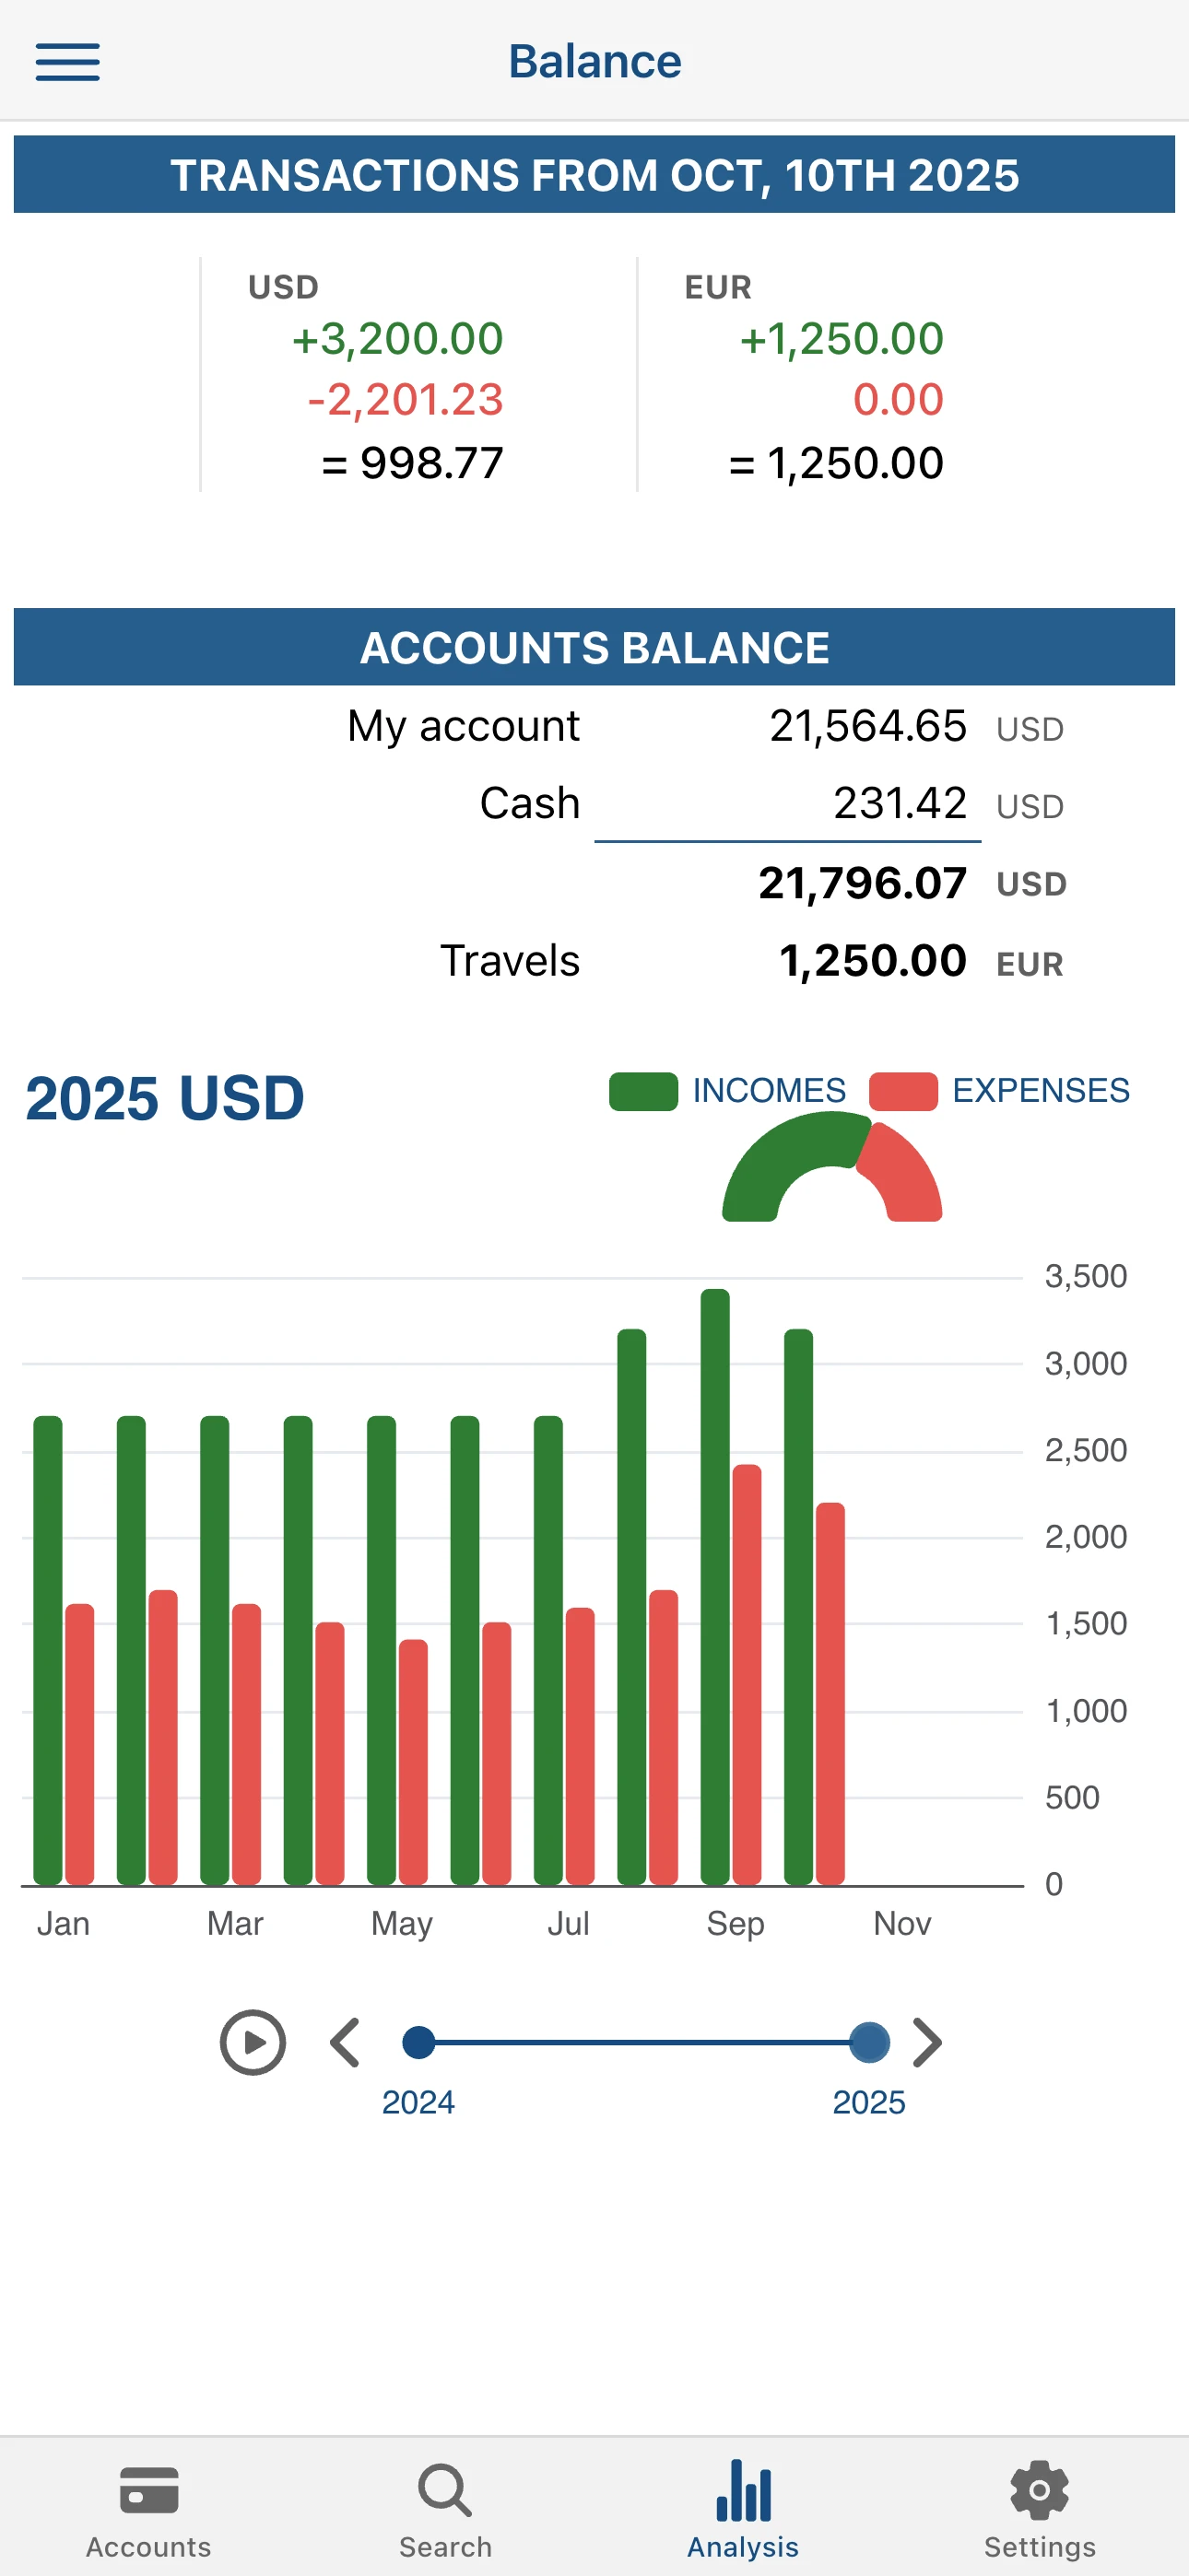Image resolution: width=1189 pixels, height=2576 pixels.
Task: Open the Analysis tab
Action: point(743,2509)
